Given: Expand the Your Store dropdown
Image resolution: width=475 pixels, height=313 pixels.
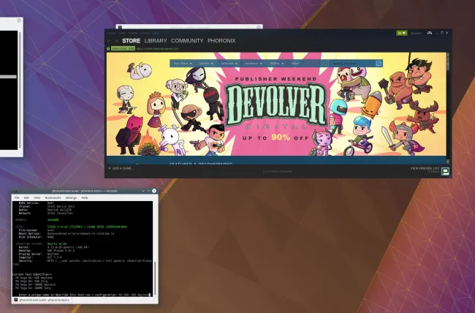Looking at the screenshot, I should coord(183,64).
